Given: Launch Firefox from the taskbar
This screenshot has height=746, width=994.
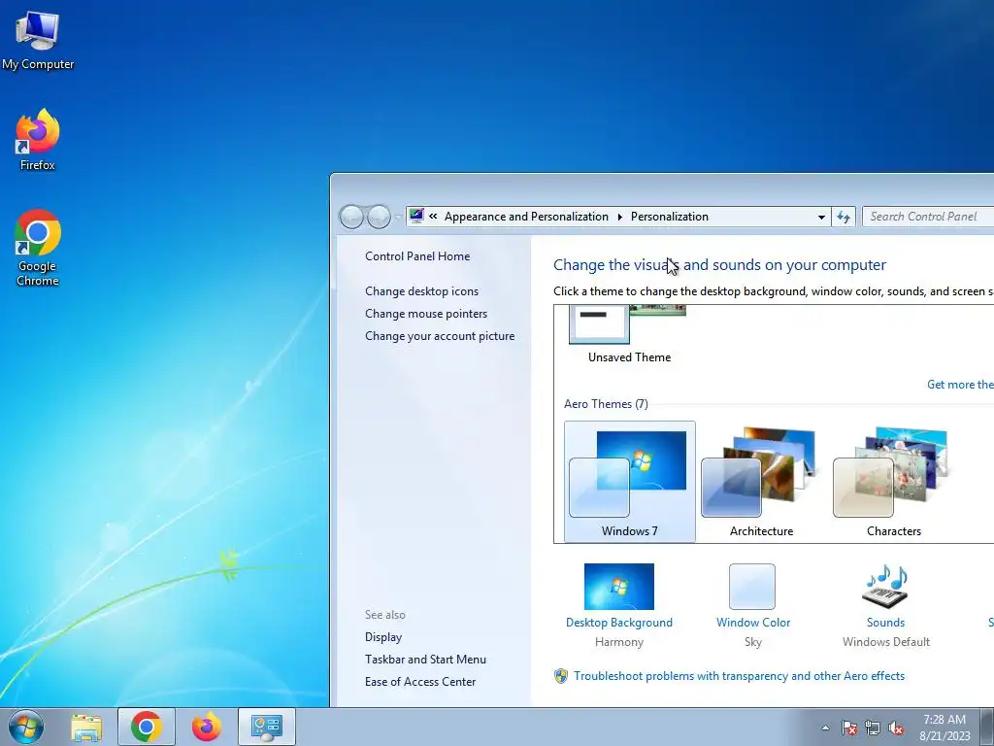Looking at the screenshot, I should point(207,727).
